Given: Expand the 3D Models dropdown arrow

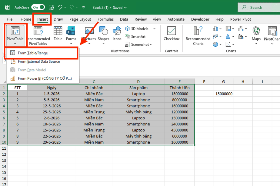Looking at the screenshot, I should tap(154, 29).
